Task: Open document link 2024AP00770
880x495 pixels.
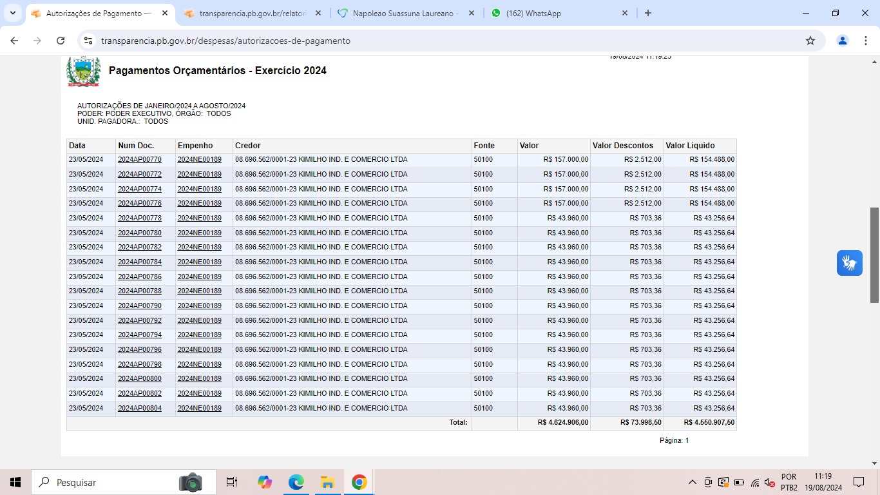Action: (x=140, y=159)
